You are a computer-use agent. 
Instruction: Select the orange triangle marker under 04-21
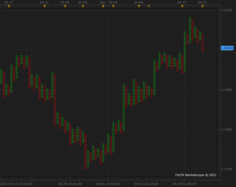click(x=203, y=6)
